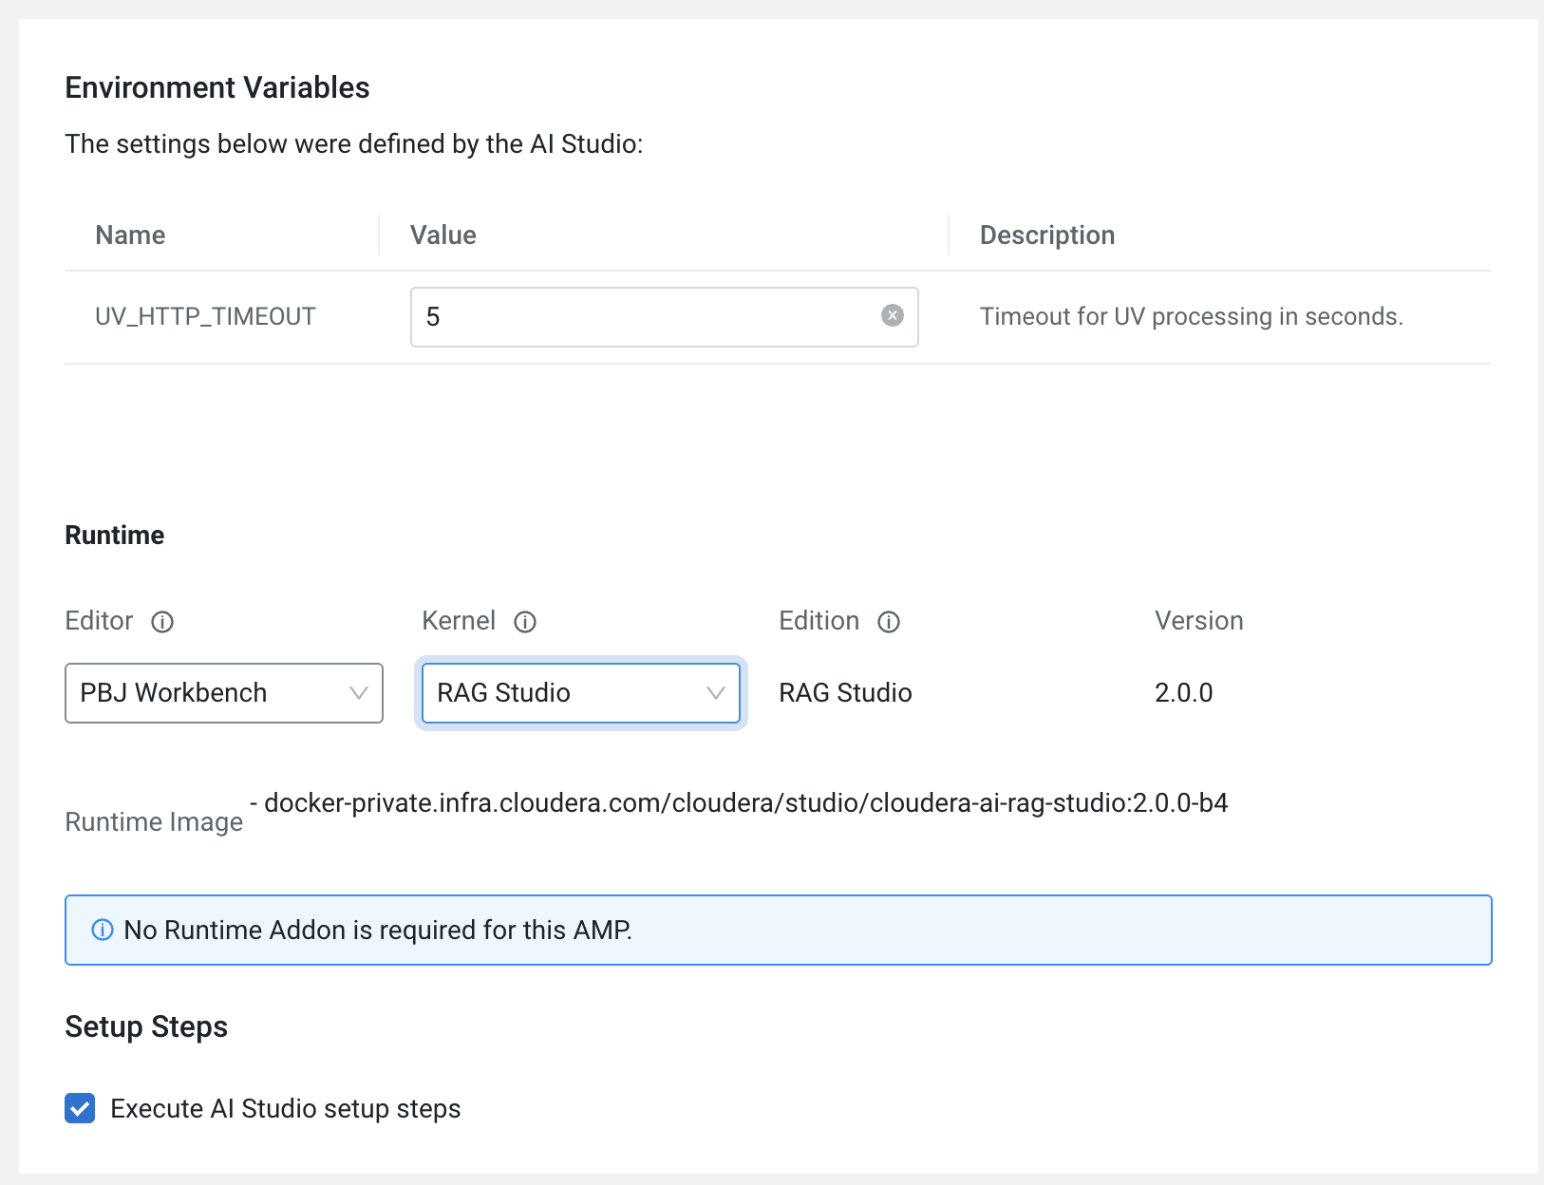Focus the UV_HTTP_TIMEOUT value input
Screen dimensions: 1544x1185
646,317
